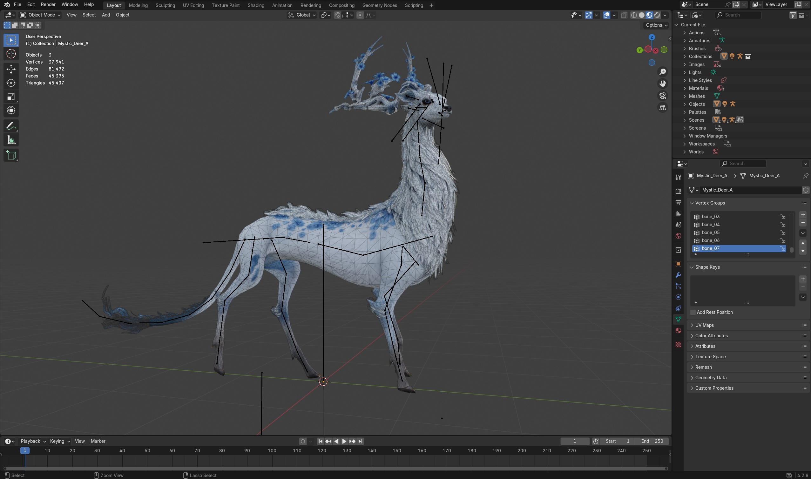Select the 3D Cursor tool

pyautogui.click(x=11, y=54)
